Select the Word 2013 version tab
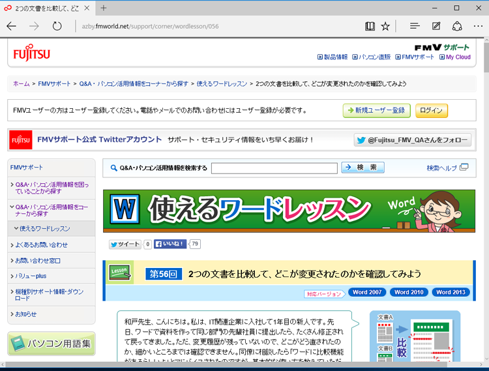The height and width of the screenshot is (371, 489). pyautogui.click(x=451, y=293)
